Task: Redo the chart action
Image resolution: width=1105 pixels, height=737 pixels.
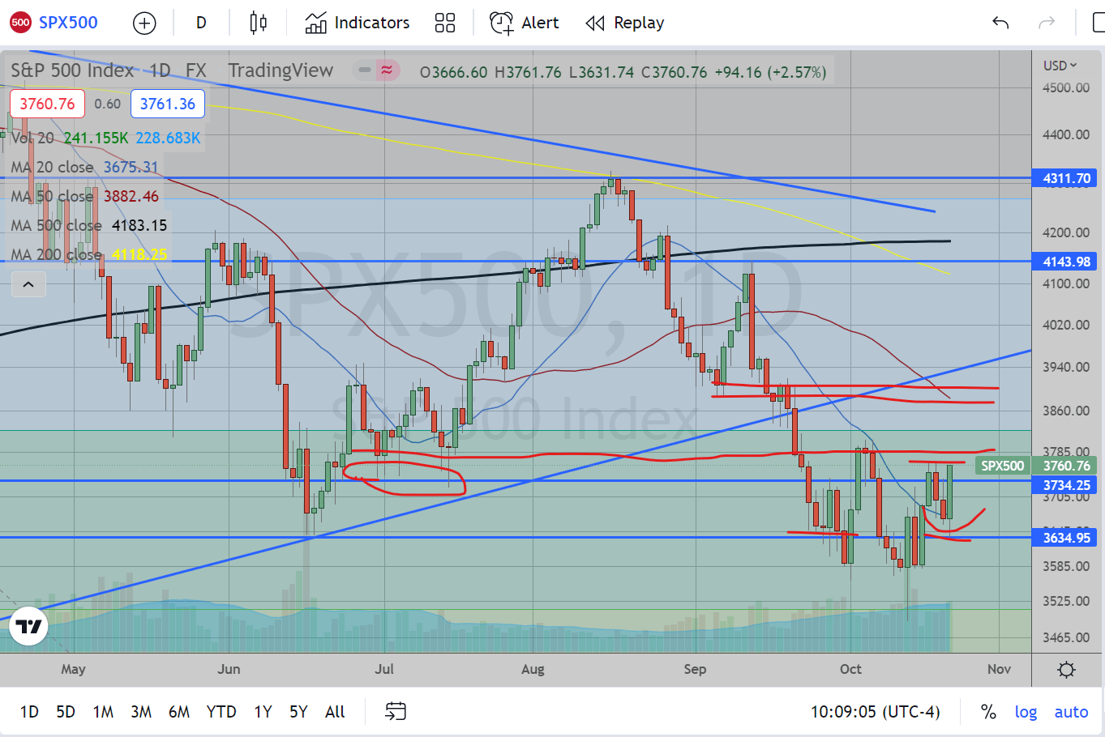Action: [1047, 23]
